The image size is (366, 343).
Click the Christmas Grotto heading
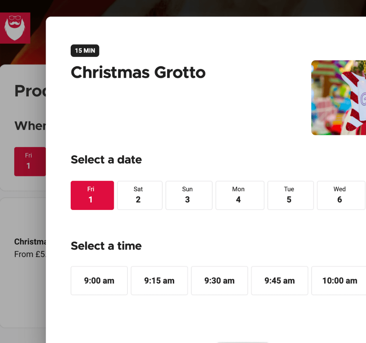(x=138, y=72)
